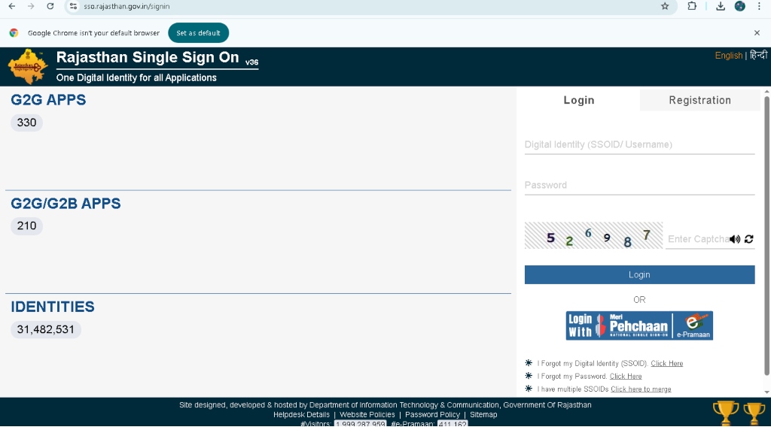Click the login panel vertical scrollbar
The height and width of the screenshot is (430, 771).
point(766,235)
